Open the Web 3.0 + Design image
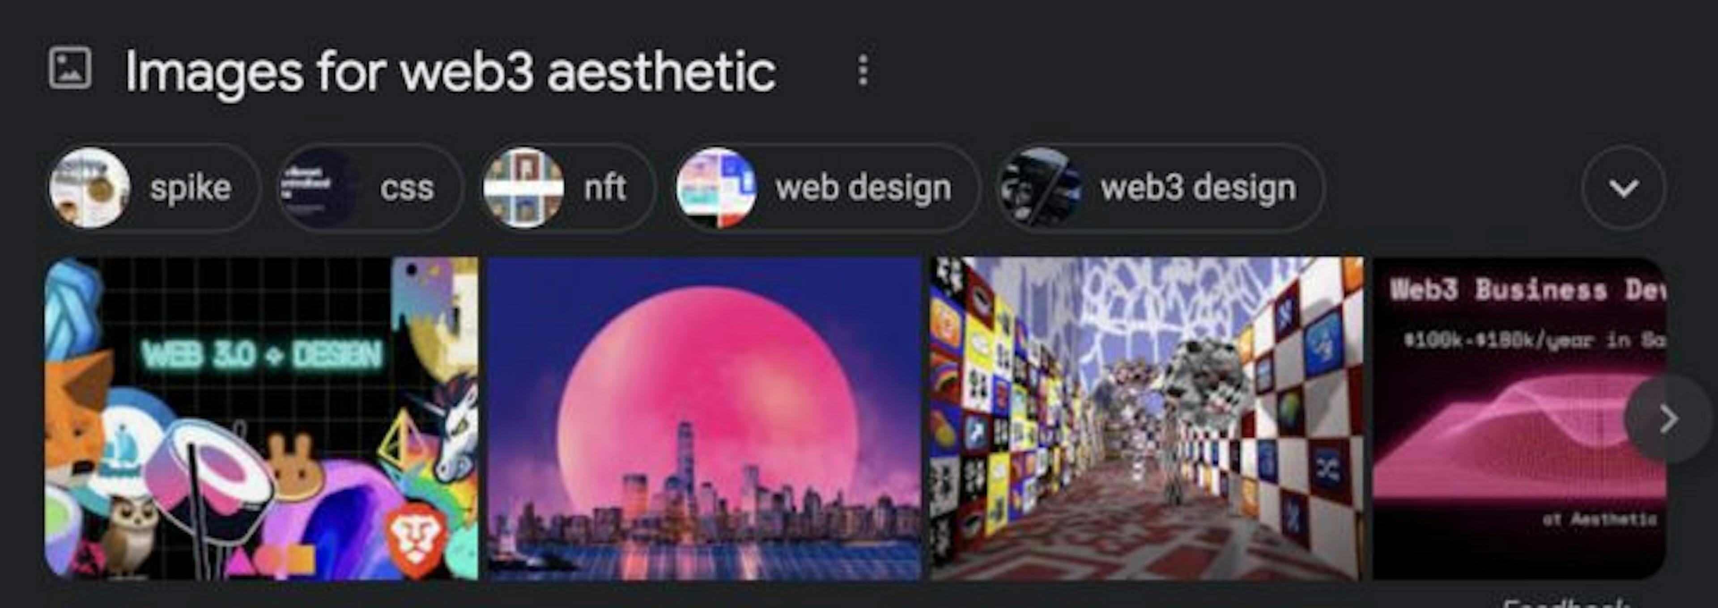 (261, 418)
